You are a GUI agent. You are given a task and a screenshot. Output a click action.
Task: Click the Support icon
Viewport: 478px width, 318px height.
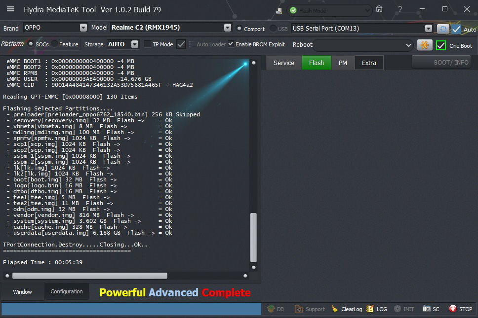310,309
